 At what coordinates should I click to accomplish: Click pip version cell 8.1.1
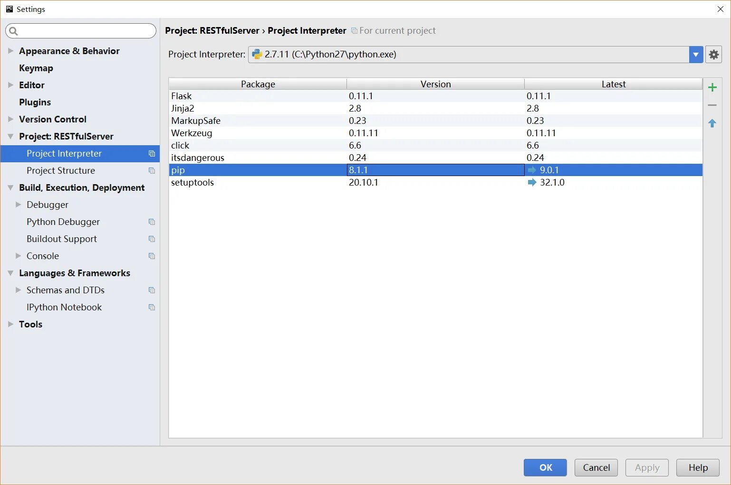436,170
